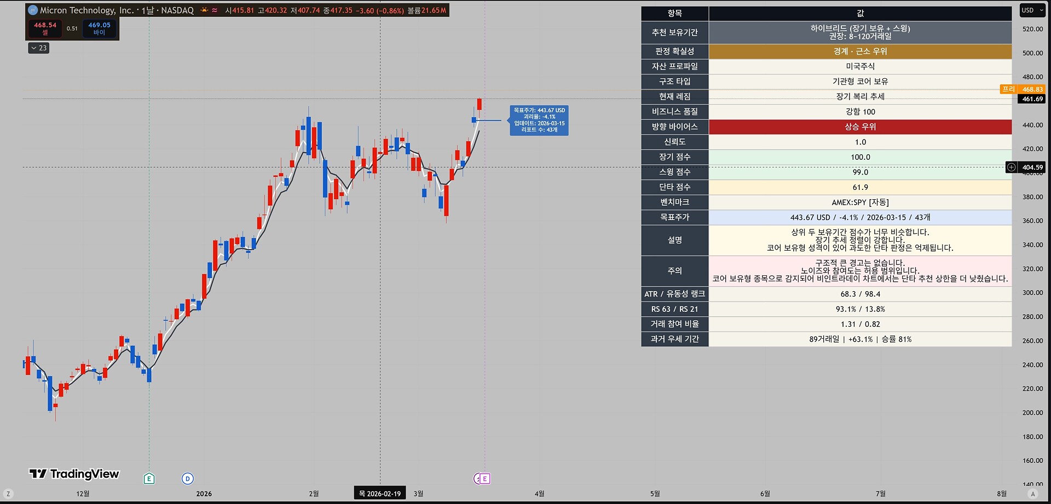Screen dimensions: 1051x504
Task: Click the 0.51 spread value
Action: point(72,28)
